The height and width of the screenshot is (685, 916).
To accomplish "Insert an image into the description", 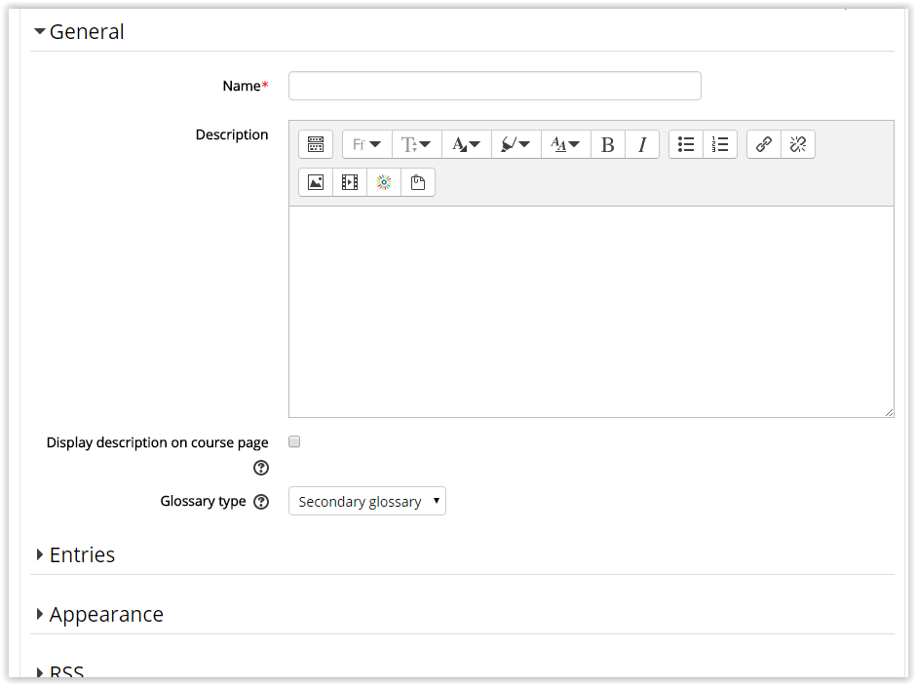I will pyautogui.click(x=316, y=182).
